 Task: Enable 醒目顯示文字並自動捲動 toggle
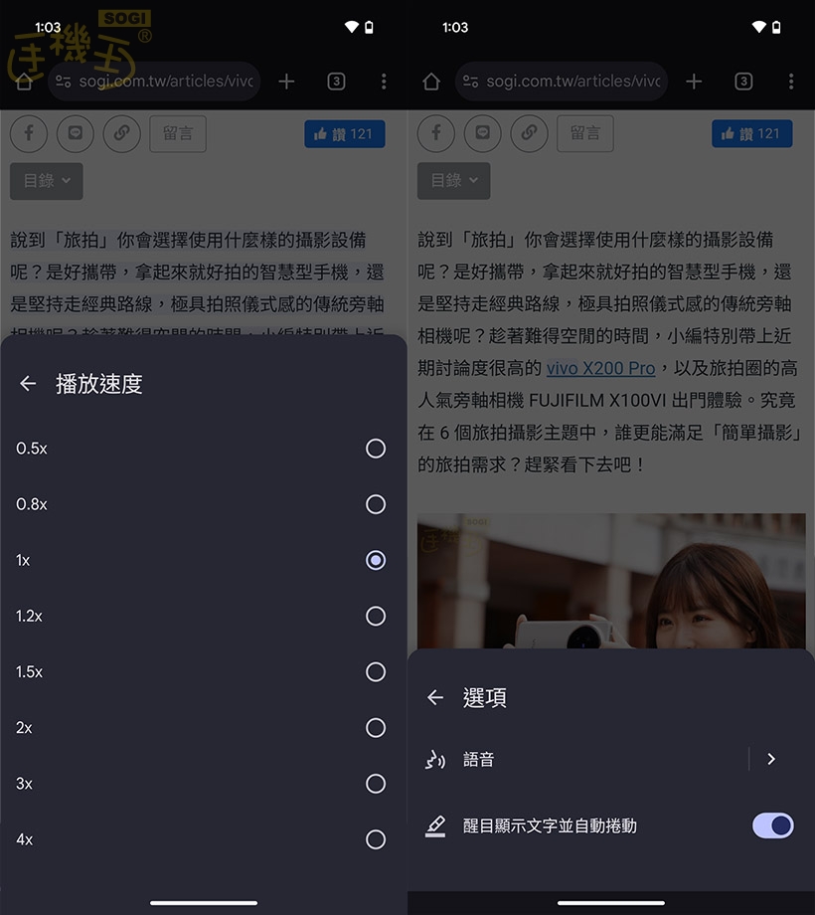(x=772, y=825)
